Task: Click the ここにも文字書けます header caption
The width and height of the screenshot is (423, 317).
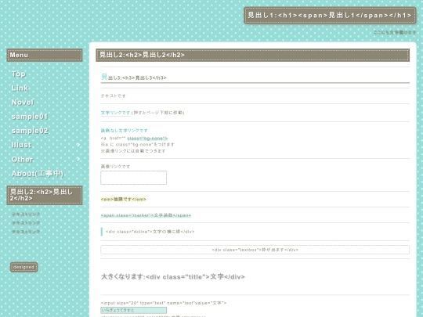Action: (395, 32)
